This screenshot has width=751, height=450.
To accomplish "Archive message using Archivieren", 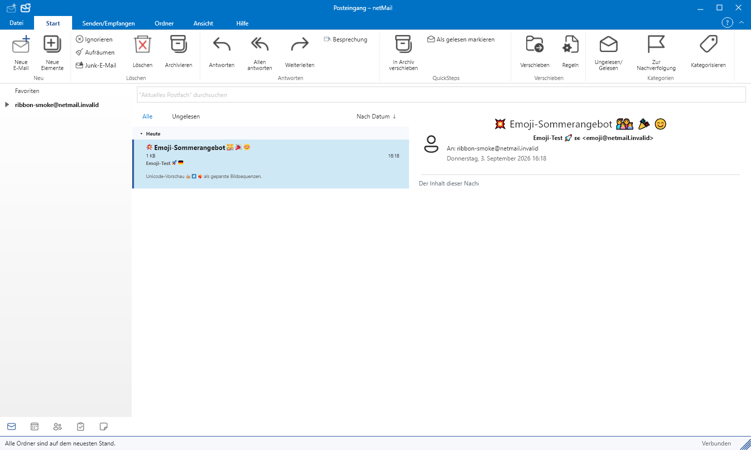I will (x=179, y=52).
